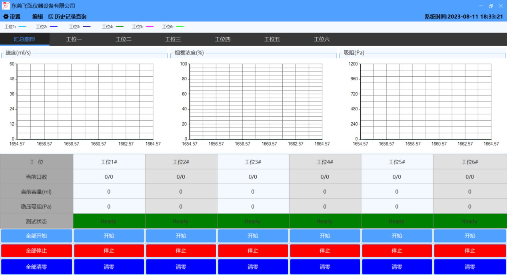Restore down the window using title bar button
The image size is (507, 275).
click(x=491, y=6)
